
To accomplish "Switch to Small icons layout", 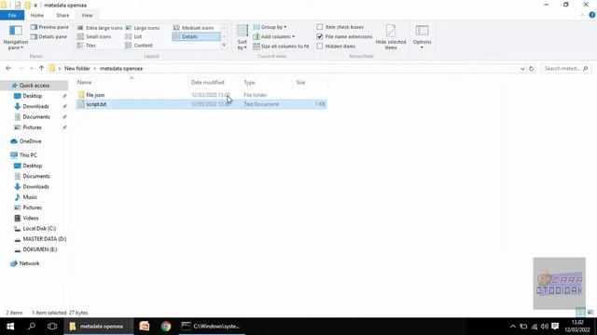I will point(94,36).
